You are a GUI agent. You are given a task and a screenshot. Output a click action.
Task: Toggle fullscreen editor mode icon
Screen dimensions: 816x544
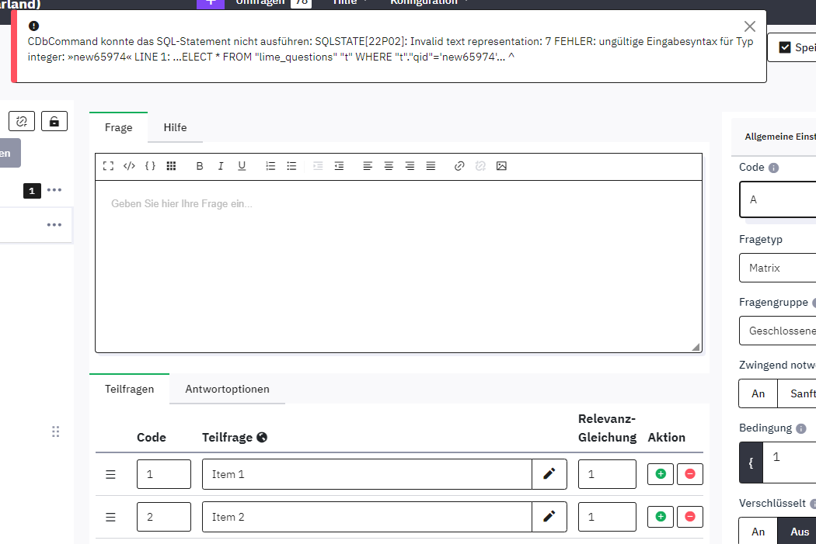[x=108, y=166]
